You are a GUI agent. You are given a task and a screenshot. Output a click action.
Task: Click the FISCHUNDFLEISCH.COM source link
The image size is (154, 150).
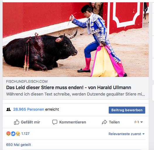pos(27,82)
